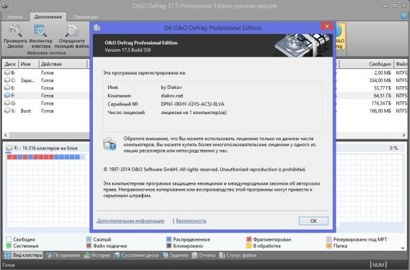Click free space value 174,34 ГБ
This screenshot has height=270, width=410.
[x=381, y=103]
